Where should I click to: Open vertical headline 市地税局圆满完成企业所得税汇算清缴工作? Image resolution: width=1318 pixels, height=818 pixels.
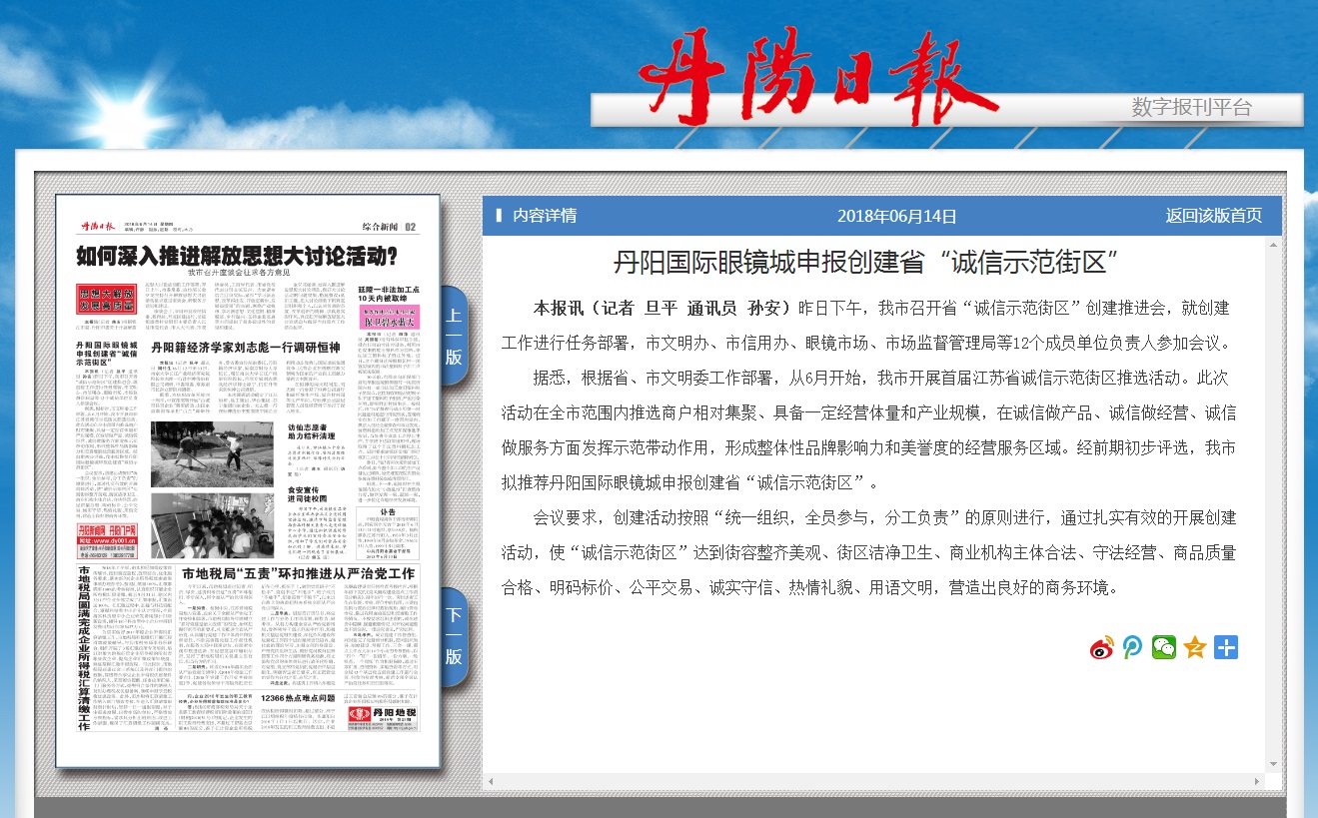pyautogui.click(x=84, y=648)
